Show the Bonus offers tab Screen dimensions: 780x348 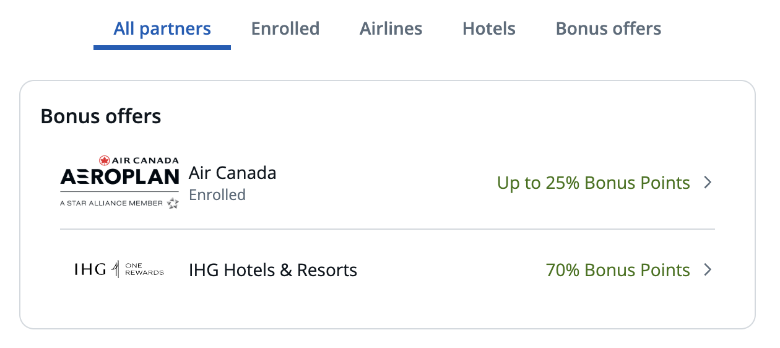[609, 28]
